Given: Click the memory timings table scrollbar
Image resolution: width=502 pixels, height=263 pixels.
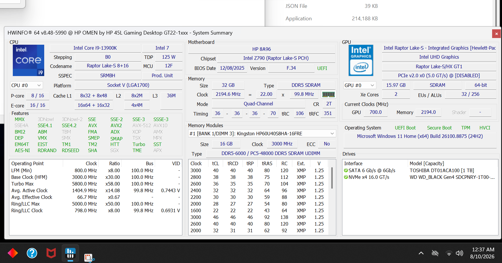Looking at the screenshot, I should click(x=332, y=178).
